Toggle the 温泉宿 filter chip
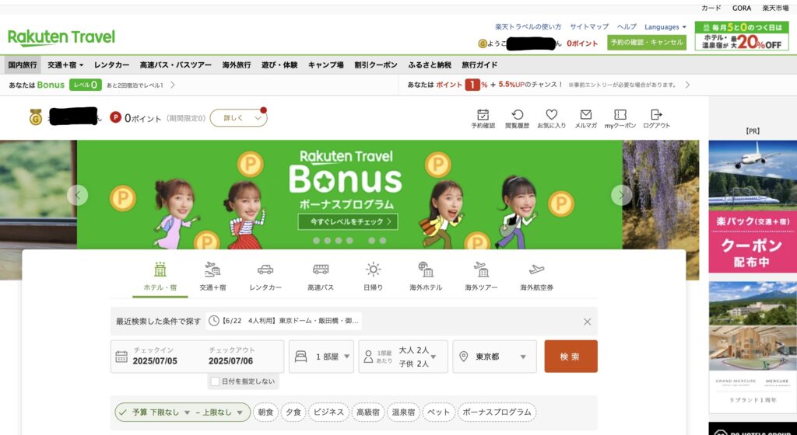This screenshot has height=435, width=797. click(x=404, y=412)
